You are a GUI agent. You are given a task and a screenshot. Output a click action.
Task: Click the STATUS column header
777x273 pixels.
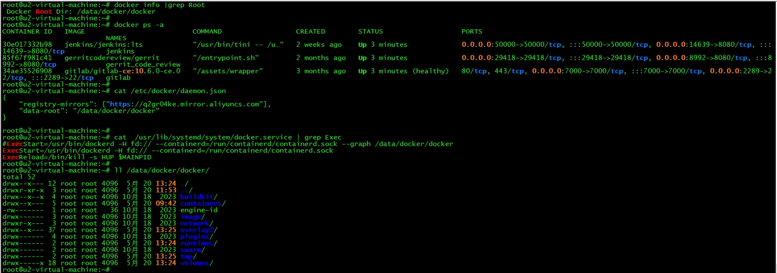(370, 31)
